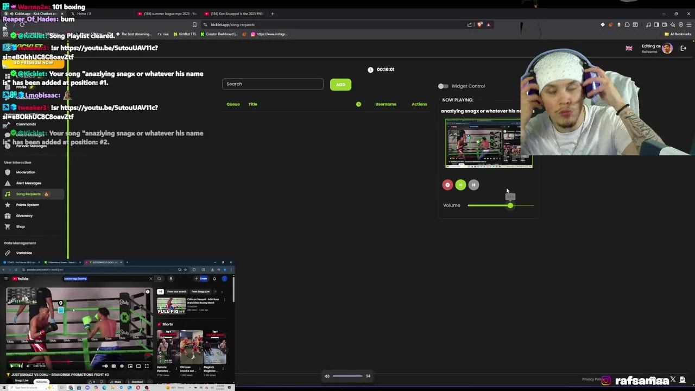This screenshot has width=695, height=391.
Task: Click the YouTube voice search microphone
Action: (170, 279)
